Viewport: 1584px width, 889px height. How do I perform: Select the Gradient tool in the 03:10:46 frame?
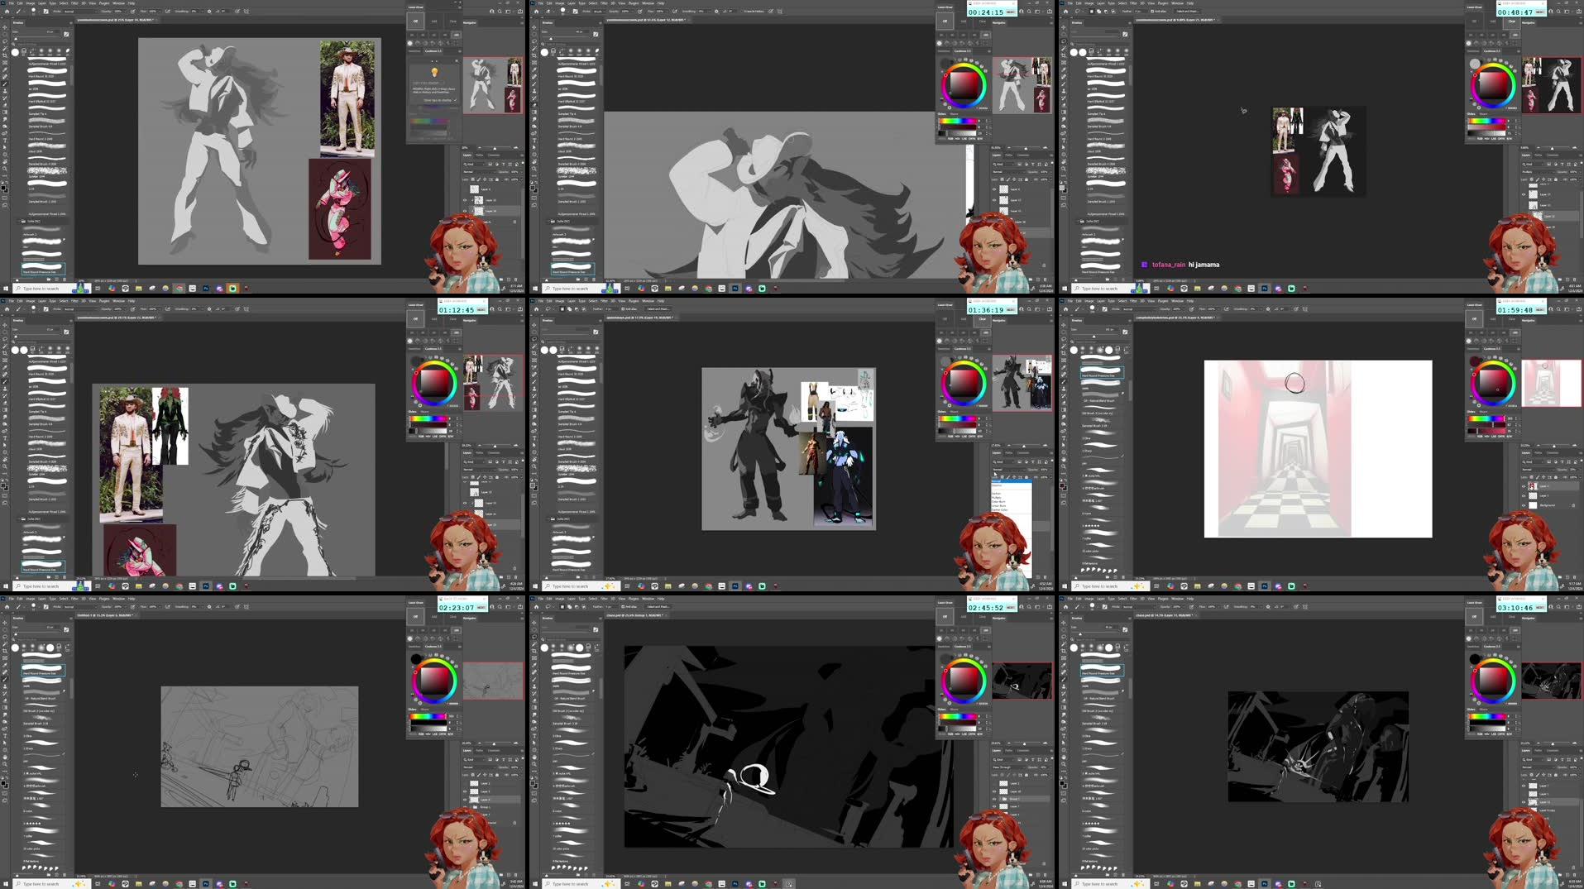point(1064,705)
